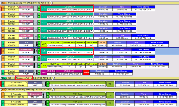Click the TS1 cell on the 9 Packets row

click(x=110, y=103)
